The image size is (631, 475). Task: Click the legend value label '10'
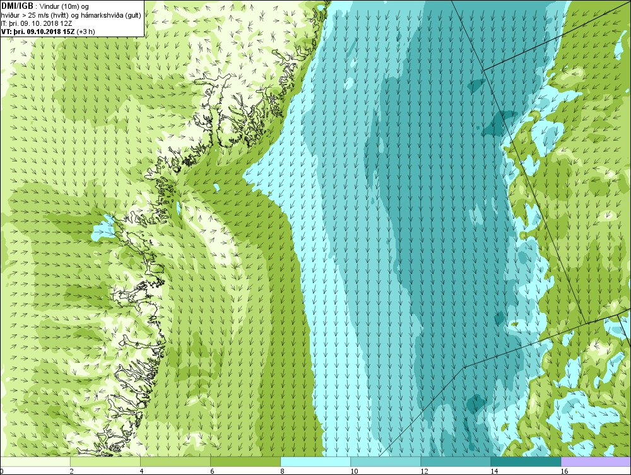pyautogui.click(x=354, y=471)
